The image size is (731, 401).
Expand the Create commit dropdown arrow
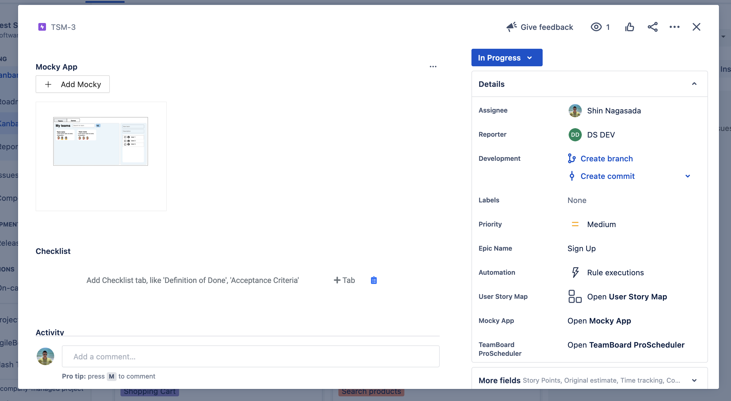(x=687, y=176)
